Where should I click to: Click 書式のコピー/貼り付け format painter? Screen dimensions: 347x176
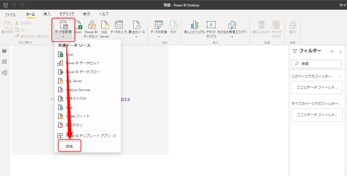(x=32, y=36)
